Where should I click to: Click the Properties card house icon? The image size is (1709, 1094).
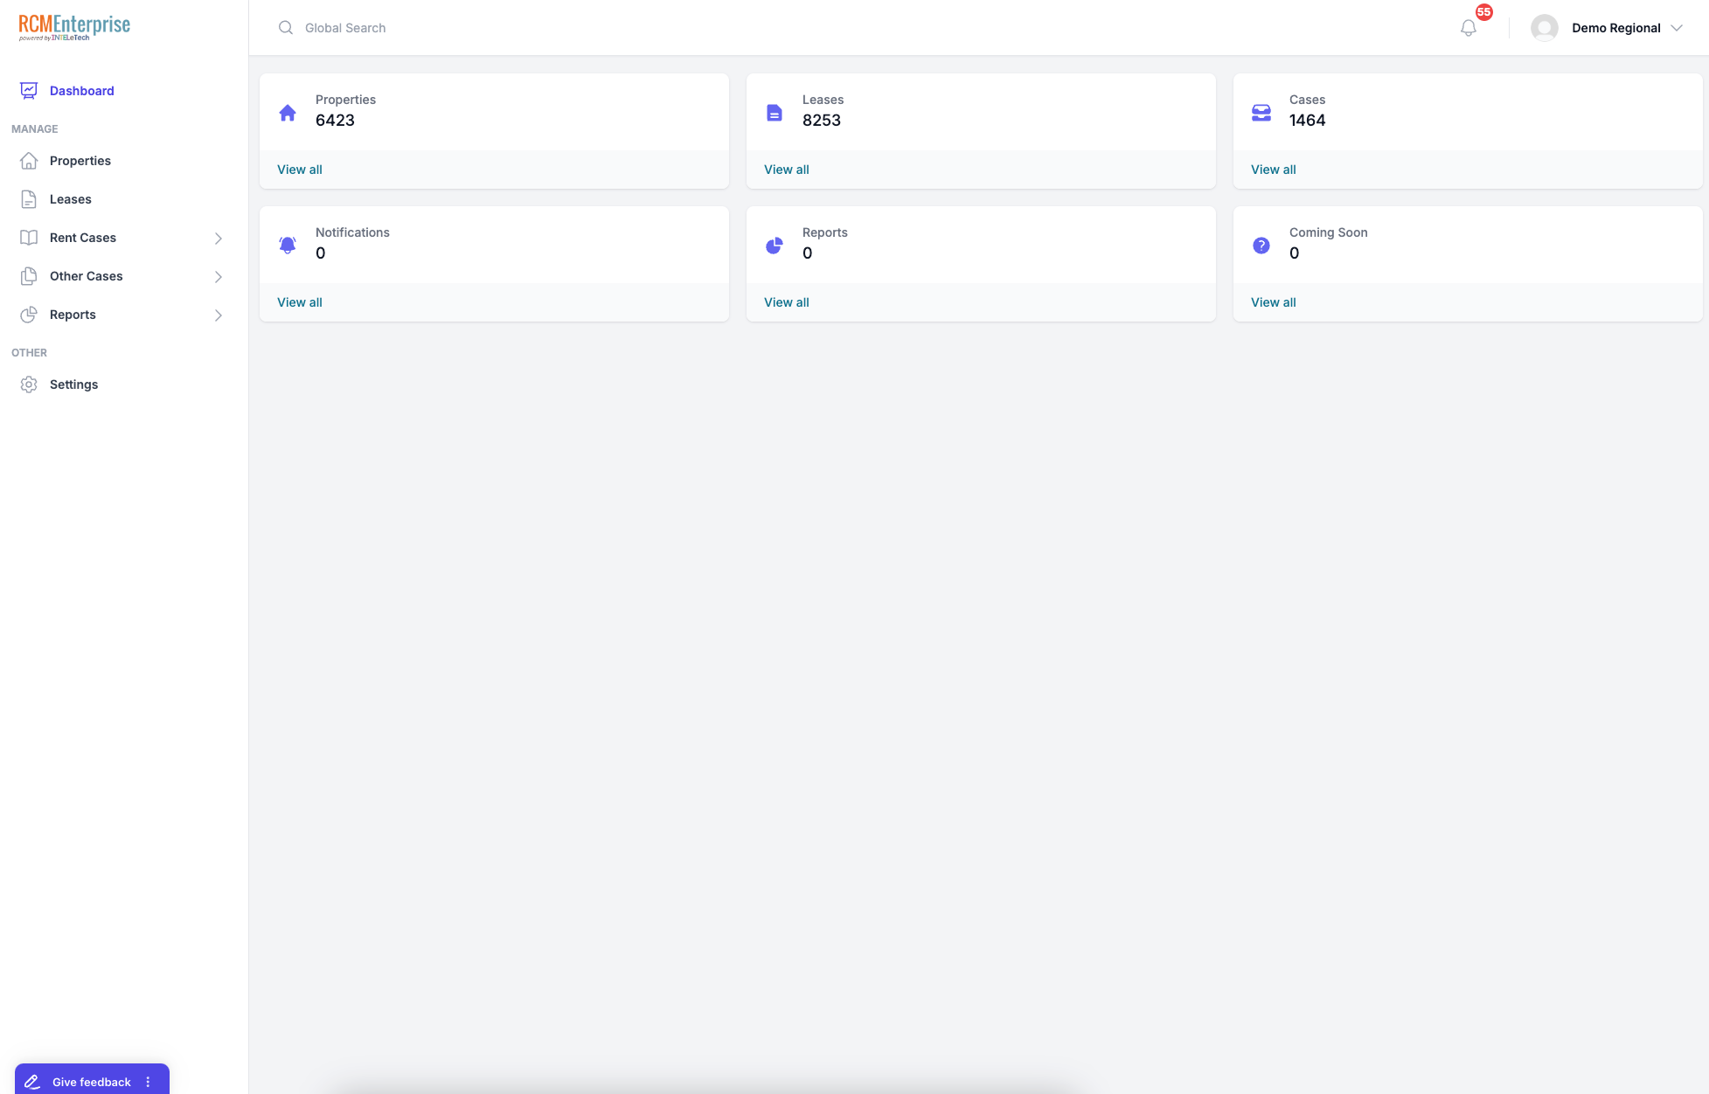point(288,113)
